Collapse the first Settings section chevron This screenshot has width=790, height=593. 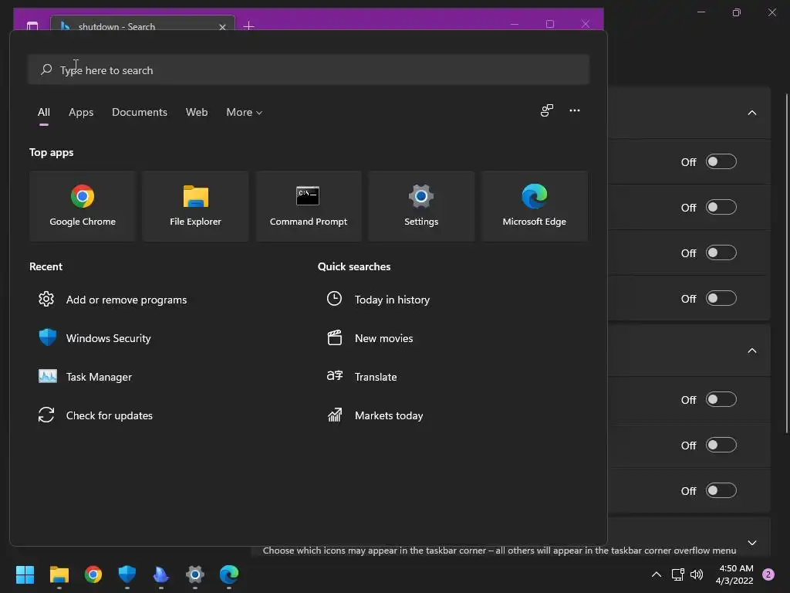[752, 113]
